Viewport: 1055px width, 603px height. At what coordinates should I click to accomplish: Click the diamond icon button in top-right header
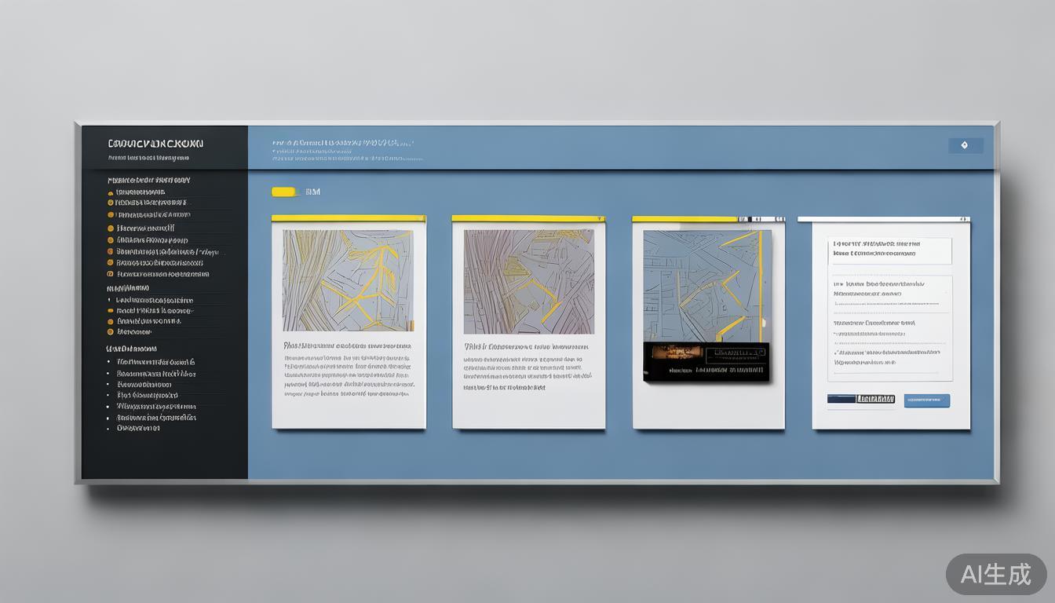(x=965, y=145)
